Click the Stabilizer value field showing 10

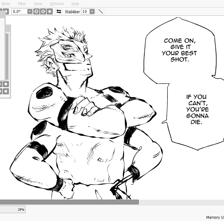click(x=85, y=12)
